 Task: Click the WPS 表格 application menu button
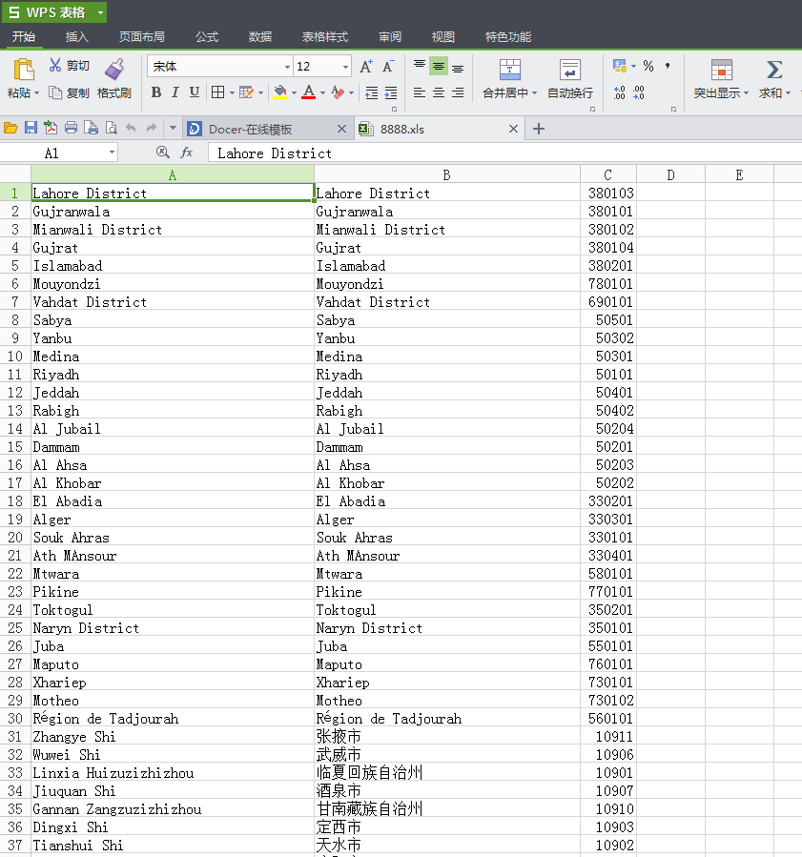point(54,12)
